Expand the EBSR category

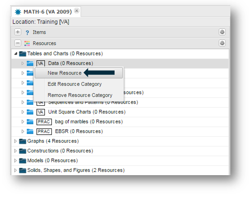pyautogui.click(x=23, y=131)
